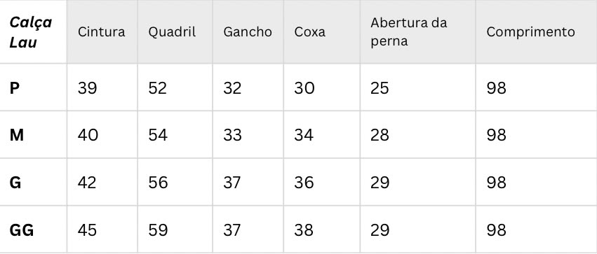Click Abertura da perna value 28
This screenshot has width=597, height=254.
click(x=380, y=135)
